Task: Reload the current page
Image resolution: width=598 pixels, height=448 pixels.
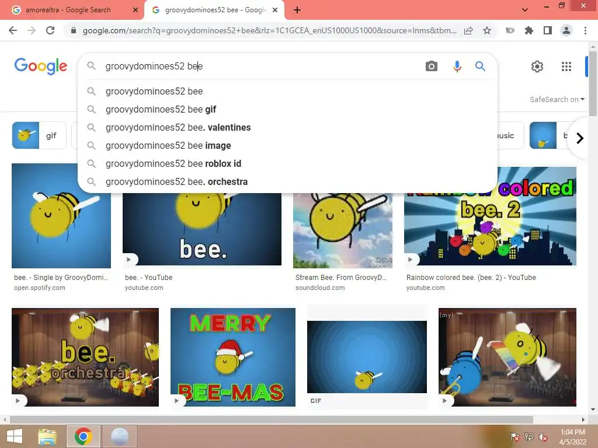Action: [50, 30]
